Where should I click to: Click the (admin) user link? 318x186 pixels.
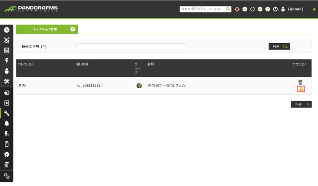296,9
